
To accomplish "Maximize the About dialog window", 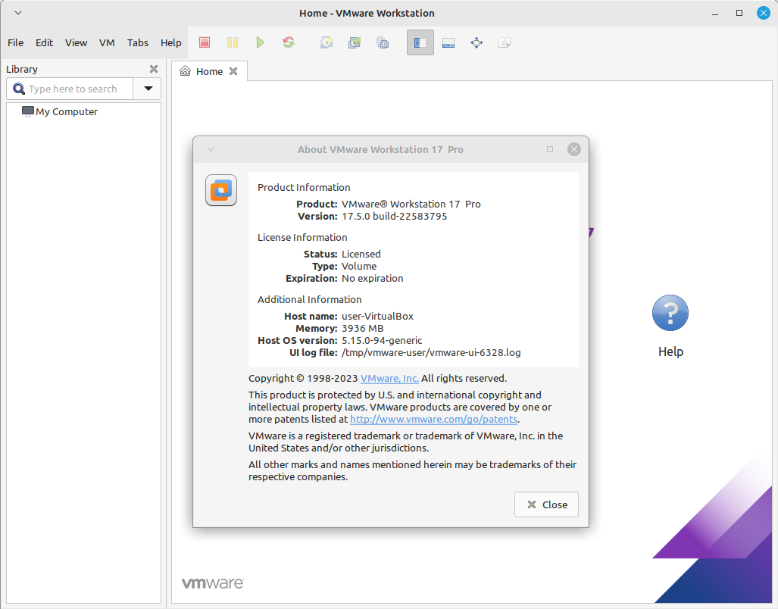I will (550, 149).
